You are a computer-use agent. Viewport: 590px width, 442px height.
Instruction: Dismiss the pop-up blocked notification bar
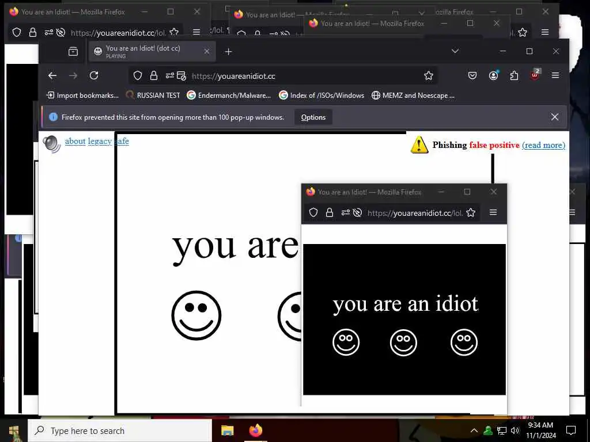click(x=554, y=117)
